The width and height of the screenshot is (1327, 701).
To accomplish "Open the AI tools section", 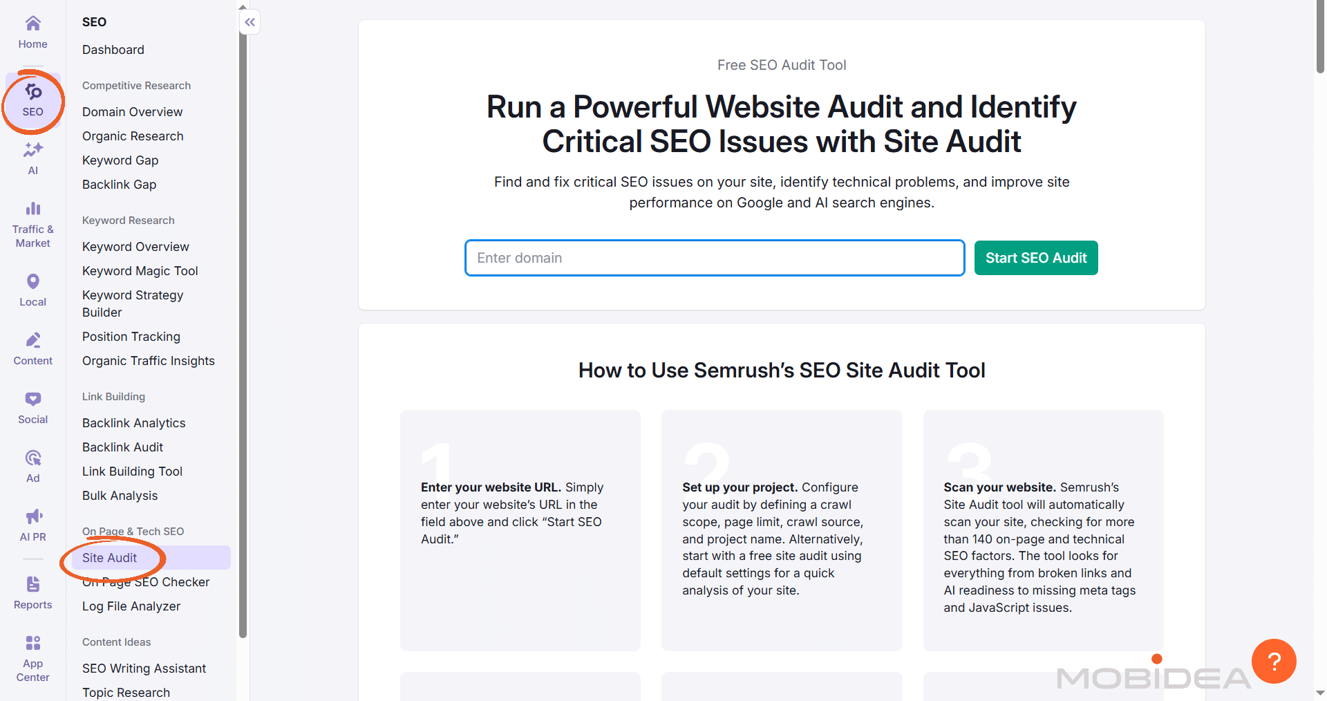I will point(32,158).
